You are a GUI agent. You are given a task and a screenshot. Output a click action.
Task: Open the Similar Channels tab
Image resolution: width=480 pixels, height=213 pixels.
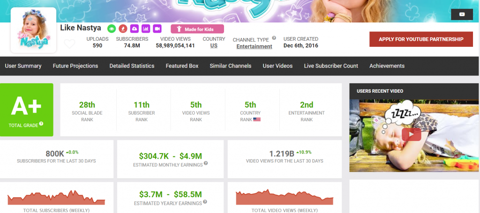230,66
